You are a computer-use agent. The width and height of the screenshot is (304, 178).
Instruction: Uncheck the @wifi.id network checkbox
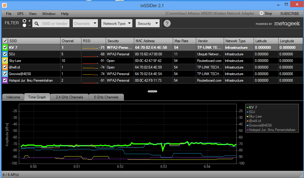pyautogui.click(x=5, y=67)
